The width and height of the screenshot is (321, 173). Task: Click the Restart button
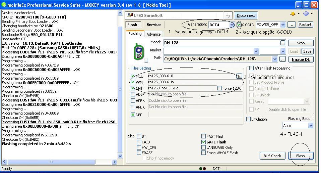pyautogui.click(x=305, y=25)
